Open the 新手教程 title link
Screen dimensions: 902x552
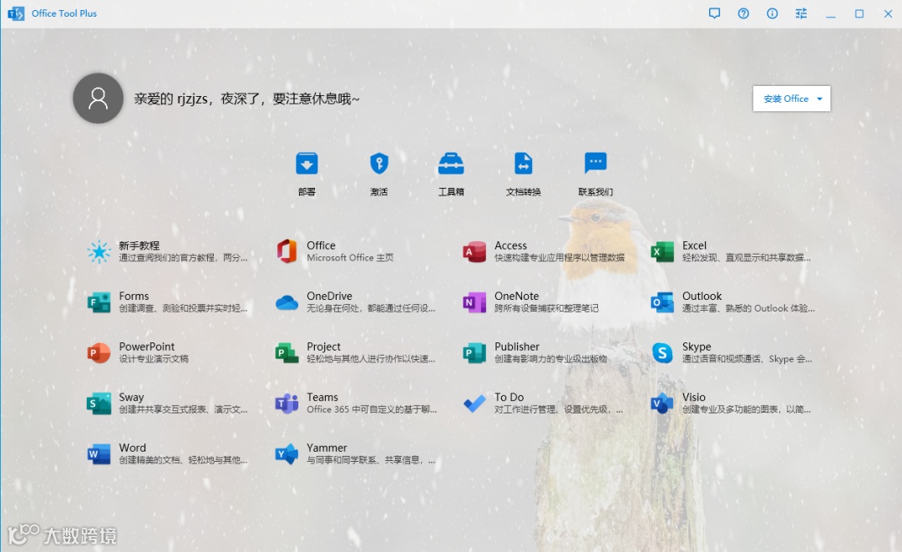[139, 246]
